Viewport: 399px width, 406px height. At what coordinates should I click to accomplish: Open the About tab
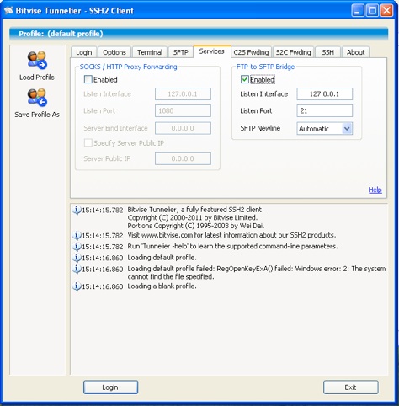coord(355,52)
